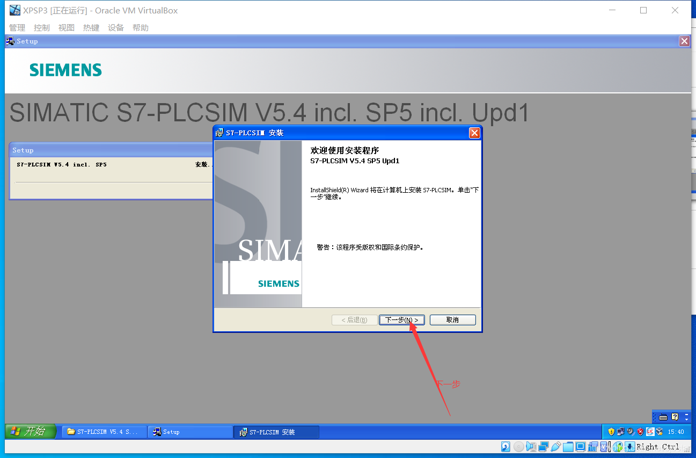Viewport: 696px width, 458px height.
Task: Click the optical disc status icon
Action: [518, 446]
